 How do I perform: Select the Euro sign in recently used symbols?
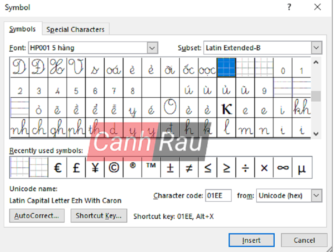click(57, 168)
